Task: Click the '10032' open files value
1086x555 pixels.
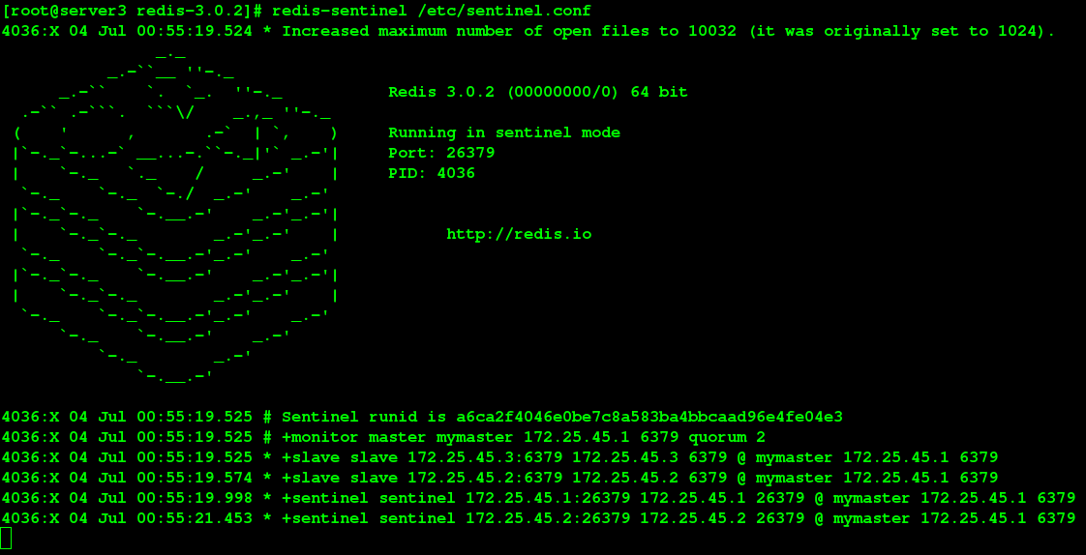Action: tap(712, 31)
